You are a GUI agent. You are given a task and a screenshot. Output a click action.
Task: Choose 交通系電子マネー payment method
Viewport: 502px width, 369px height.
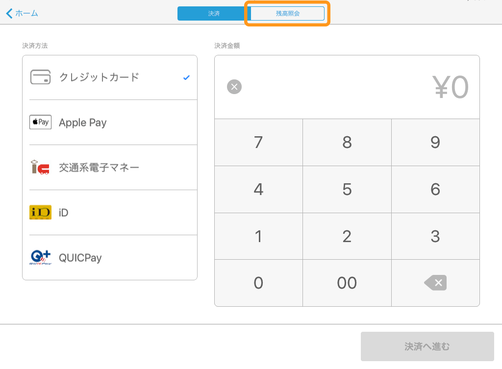pyautogui.click(x=110, y=168)
